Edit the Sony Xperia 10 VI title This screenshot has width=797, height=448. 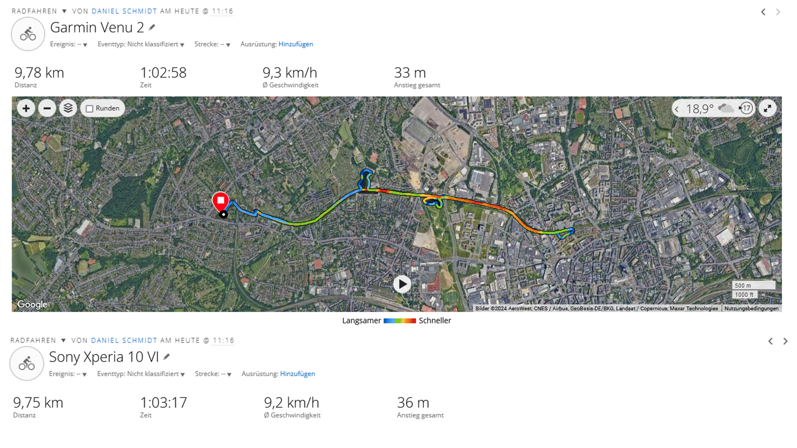166,357
